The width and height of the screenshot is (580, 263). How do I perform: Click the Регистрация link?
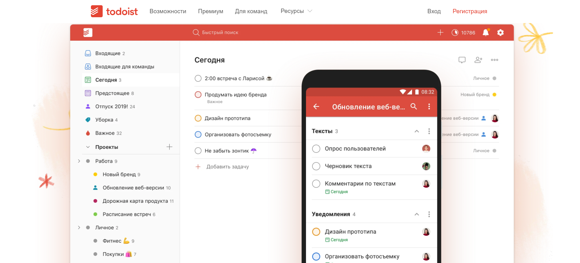tap(470, 11)
